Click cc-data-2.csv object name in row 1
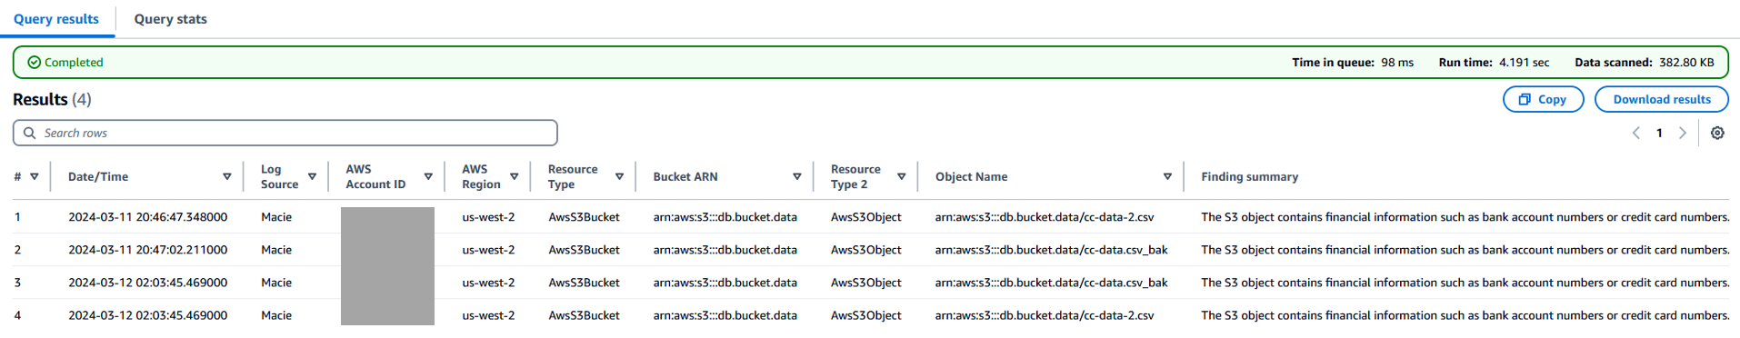 pyautogui.click(x=1045, y=217)
